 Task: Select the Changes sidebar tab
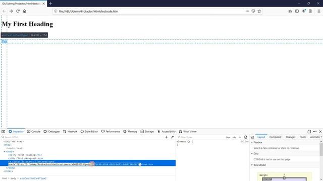(x=291, y=137)
